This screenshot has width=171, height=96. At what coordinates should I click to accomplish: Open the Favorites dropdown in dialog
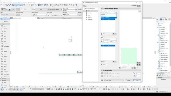point(85,6)
